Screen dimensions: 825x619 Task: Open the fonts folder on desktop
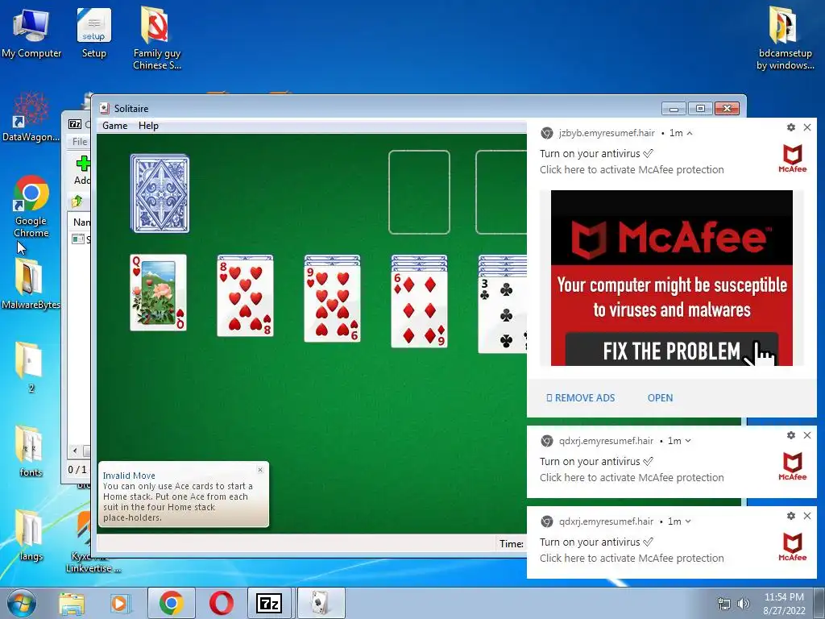click(x=31, y=451)
